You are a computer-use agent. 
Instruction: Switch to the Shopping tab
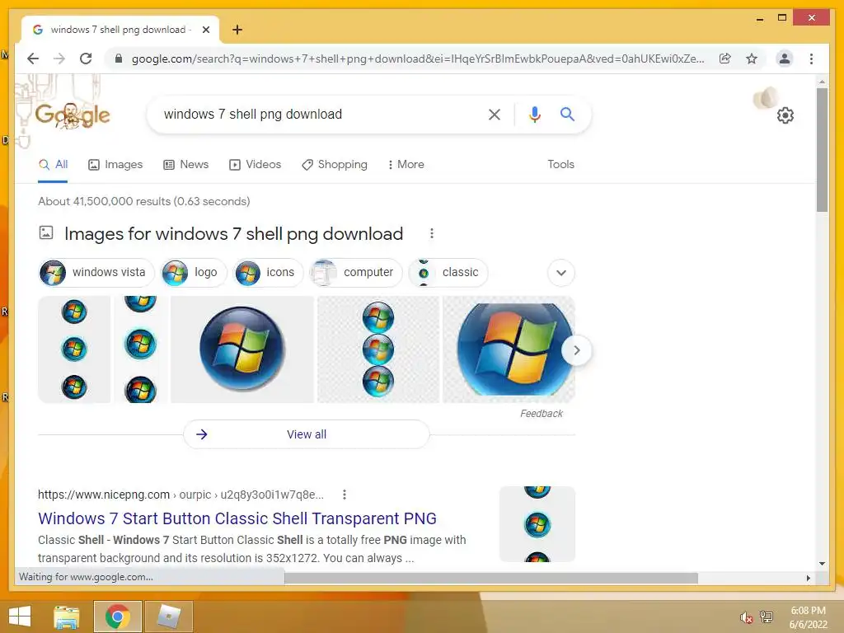335,164
